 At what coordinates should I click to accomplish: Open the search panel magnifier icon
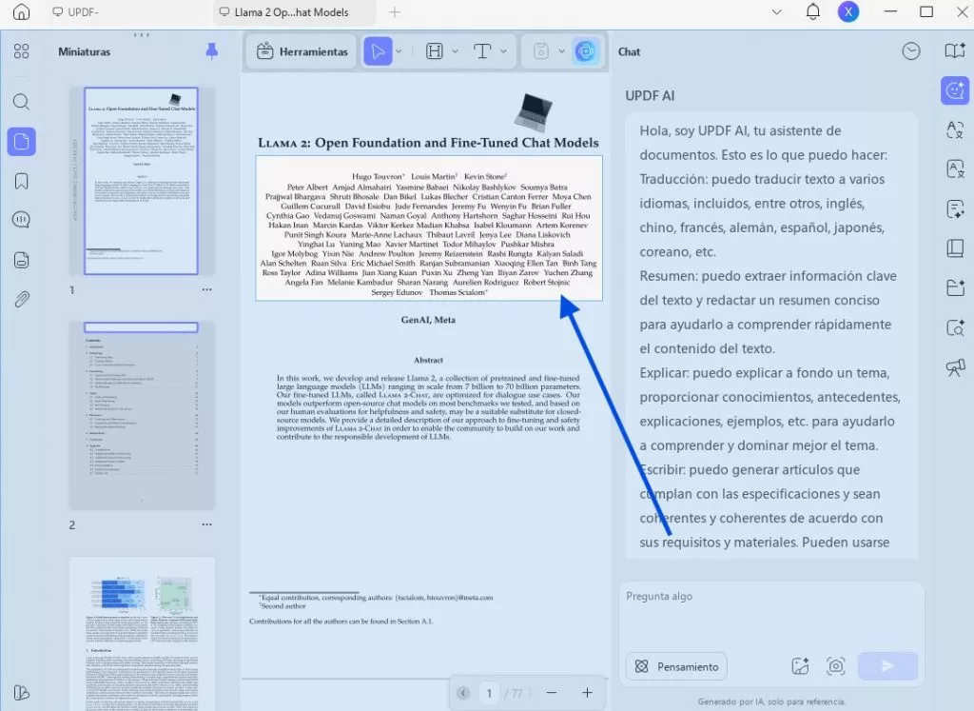[21, 101]
